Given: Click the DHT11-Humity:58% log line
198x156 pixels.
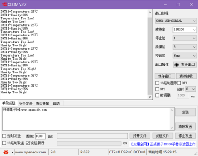Looking at the screenshot, I should 14,28.
